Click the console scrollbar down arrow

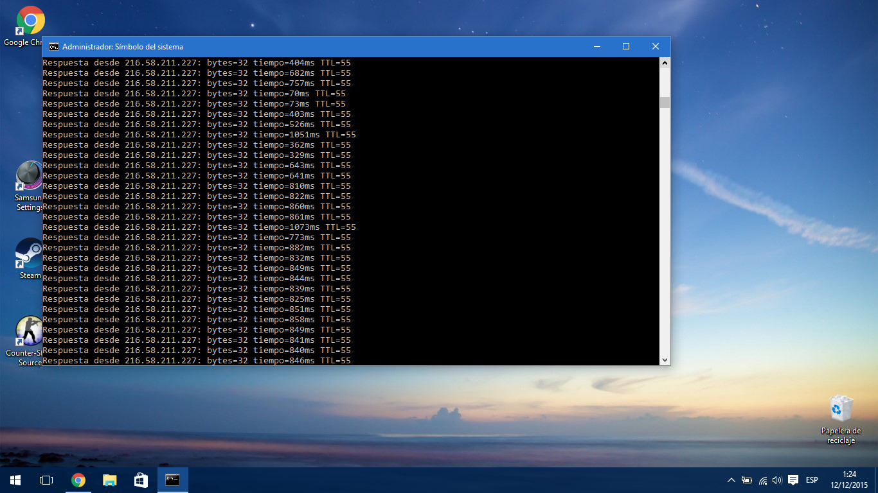665,360
